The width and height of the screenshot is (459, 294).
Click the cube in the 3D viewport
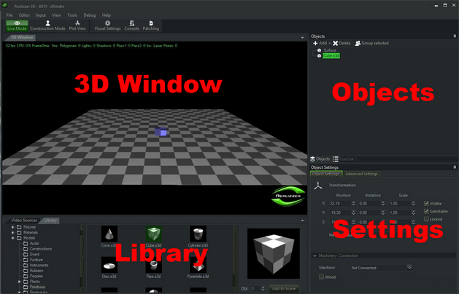[x=161, y=132]
